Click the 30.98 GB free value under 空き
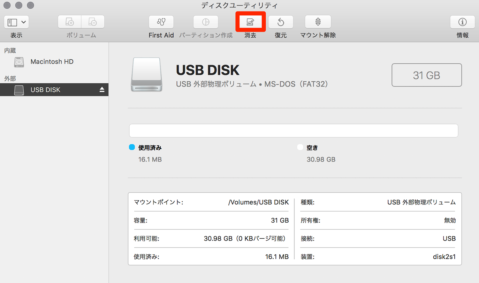Image resolution: width=479 pixels, height=283 pixels. 321,159
